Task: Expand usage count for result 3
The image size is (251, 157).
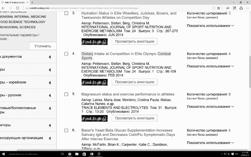Action: (210, 26)
